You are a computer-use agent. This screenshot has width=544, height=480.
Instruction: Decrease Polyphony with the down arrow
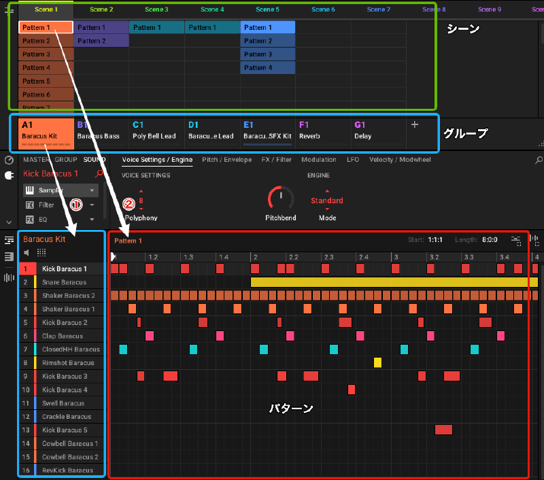tap(141, 209)
